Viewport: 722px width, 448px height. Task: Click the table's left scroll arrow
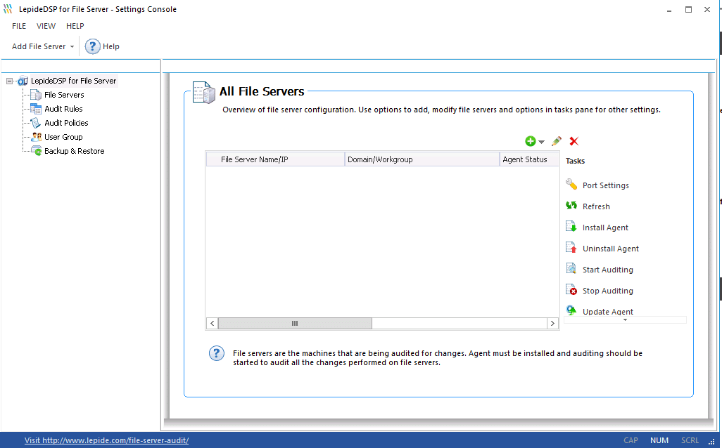pyautogui.click(x=212, y=324)
